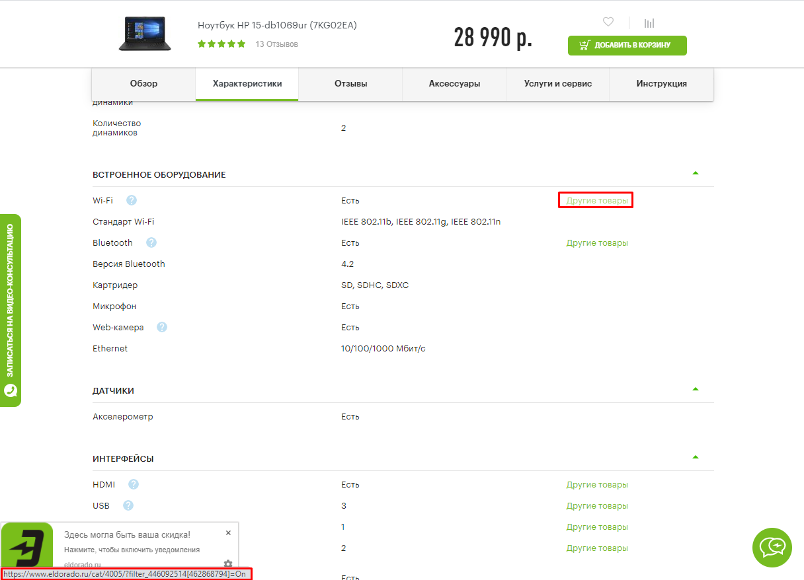
Task: Click the Картридер label
Action: [x=115, y=285]
